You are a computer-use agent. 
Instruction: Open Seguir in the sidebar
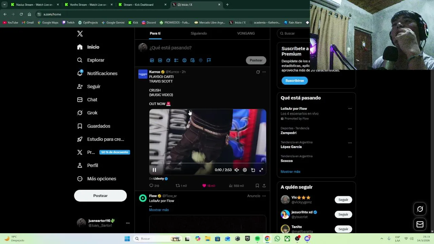[88, 86]
